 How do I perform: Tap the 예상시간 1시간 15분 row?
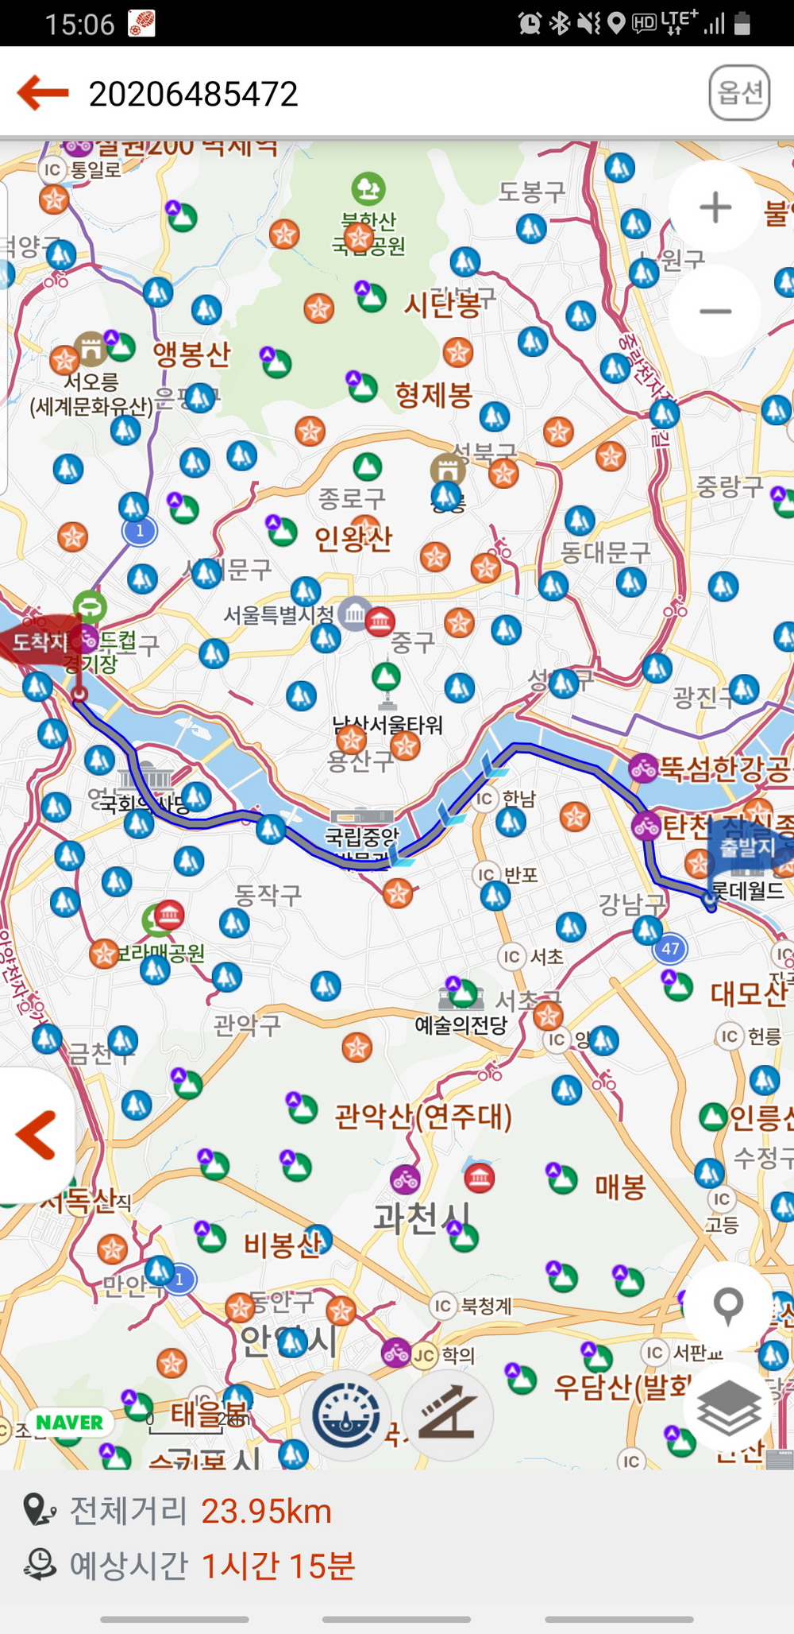coord(189,1566)
